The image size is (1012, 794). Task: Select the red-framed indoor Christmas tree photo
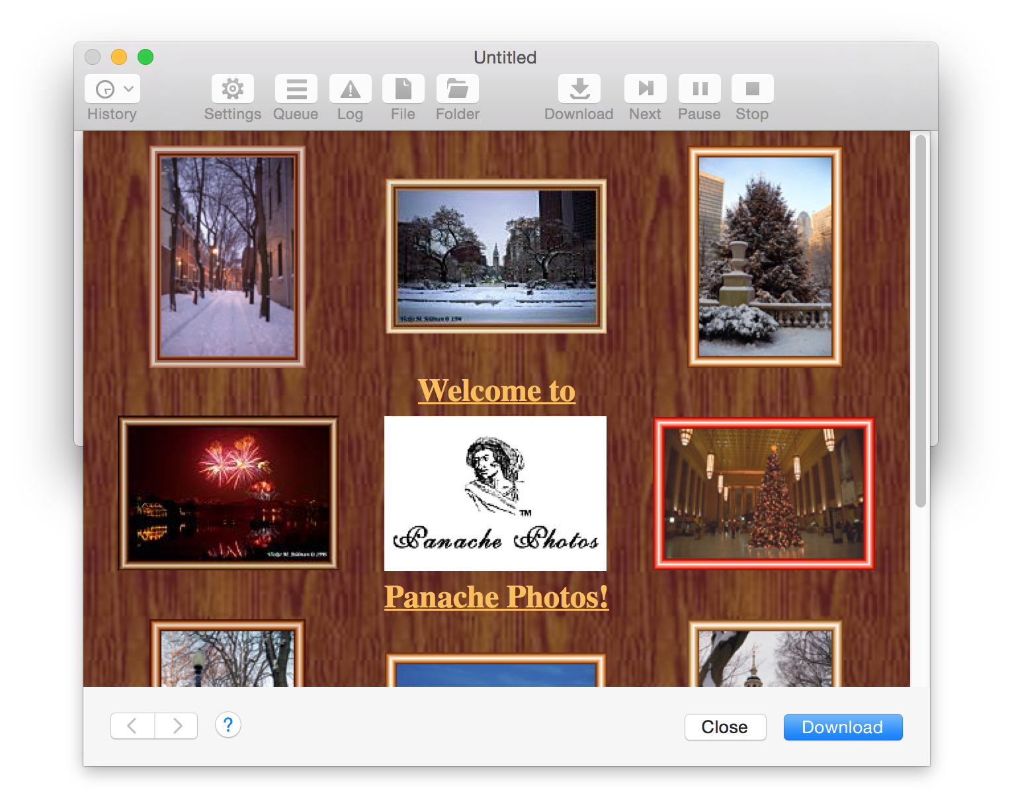(x=764, y=493)
